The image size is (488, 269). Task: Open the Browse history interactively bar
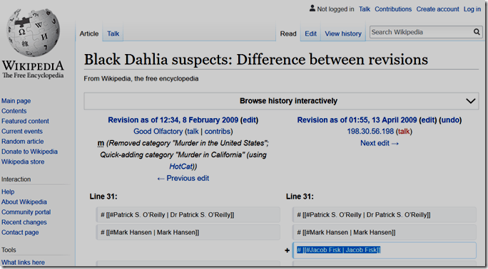coord(281,101)
